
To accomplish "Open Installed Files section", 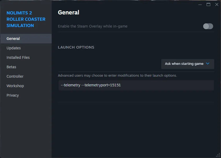I will (26, 57).
